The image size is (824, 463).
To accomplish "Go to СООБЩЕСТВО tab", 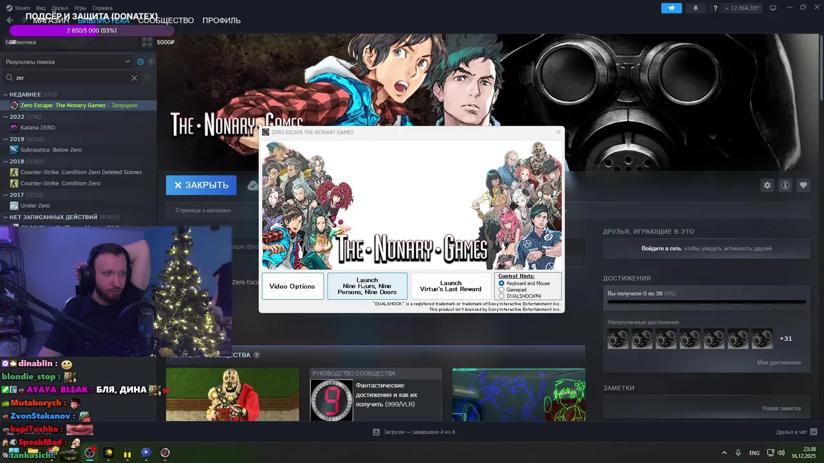I will (165, 21).
